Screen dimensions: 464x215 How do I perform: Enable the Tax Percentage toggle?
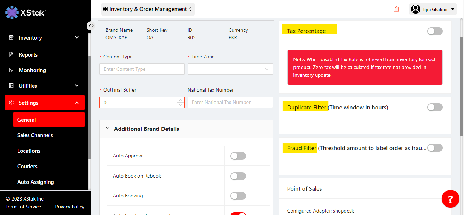[435, 31]
